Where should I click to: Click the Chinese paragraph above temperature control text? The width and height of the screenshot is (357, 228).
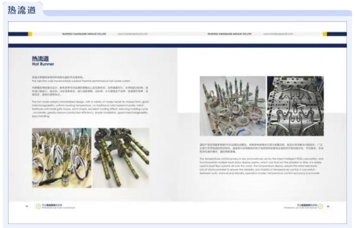(x=260, y=148)
